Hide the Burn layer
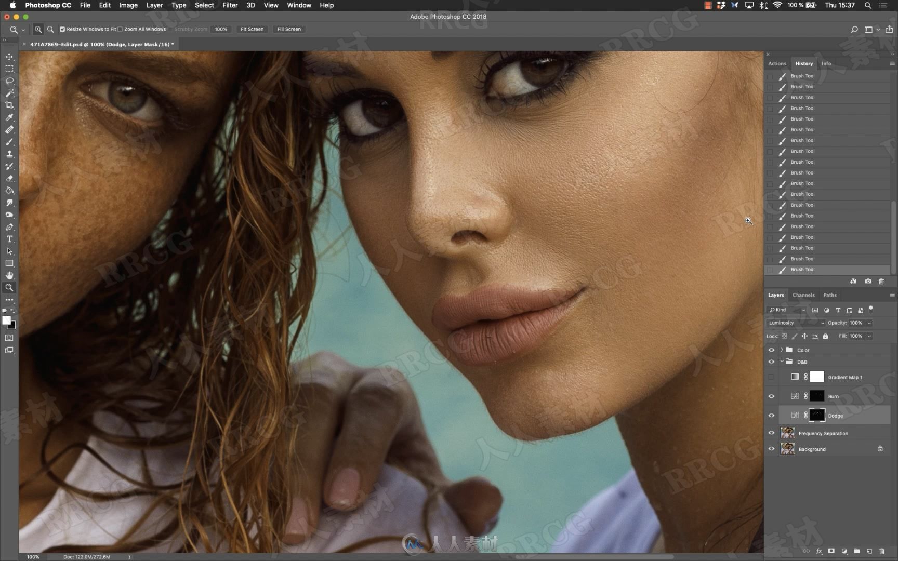This screenshot has height=561, width=898. pos(771,396)
